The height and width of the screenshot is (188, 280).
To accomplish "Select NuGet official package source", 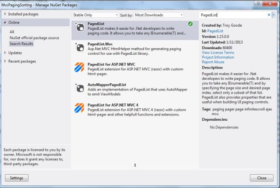I will (x=34, y=38).
